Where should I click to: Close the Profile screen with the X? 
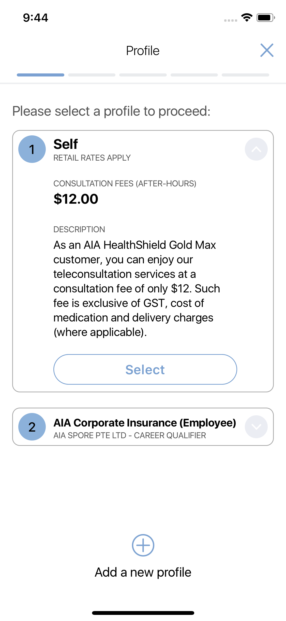[x=267, y=50]
